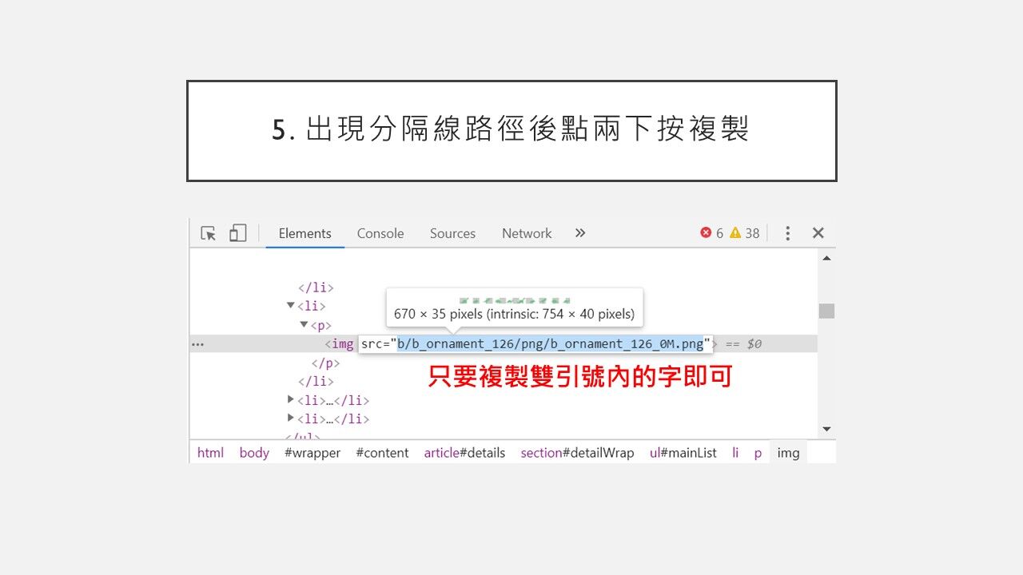Click the image preview thumbnail in tooltip
1023x575 pixels.
tap(515, 299)
